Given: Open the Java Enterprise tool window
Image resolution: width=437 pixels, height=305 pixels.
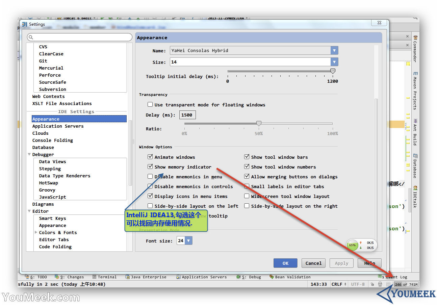Looking at the screenshot, I should 146,277.
